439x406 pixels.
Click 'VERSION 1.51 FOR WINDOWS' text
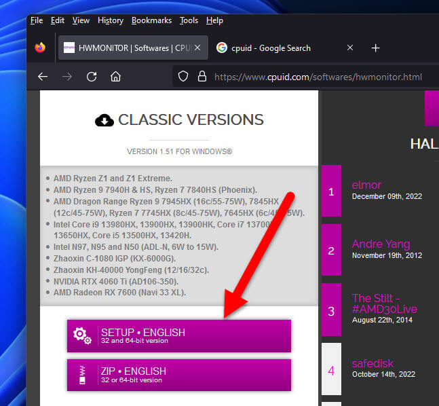click(179, 151)
